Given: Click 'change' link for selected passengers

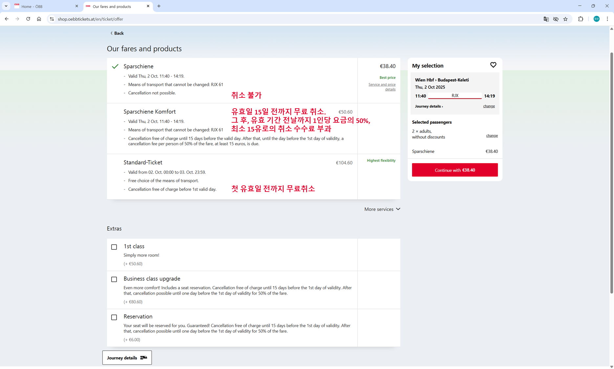Looking at the screenshot, I should coord(492,135).
